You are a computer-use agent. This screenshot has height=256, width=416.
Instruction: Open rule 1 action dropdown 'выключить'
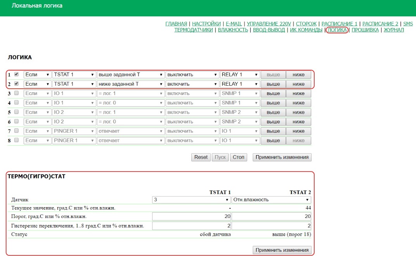click(192, 74)
